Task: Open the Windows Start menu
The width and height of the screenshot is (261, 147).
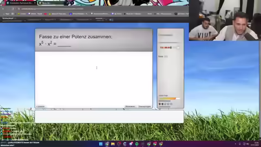Action: pos(101,144)
